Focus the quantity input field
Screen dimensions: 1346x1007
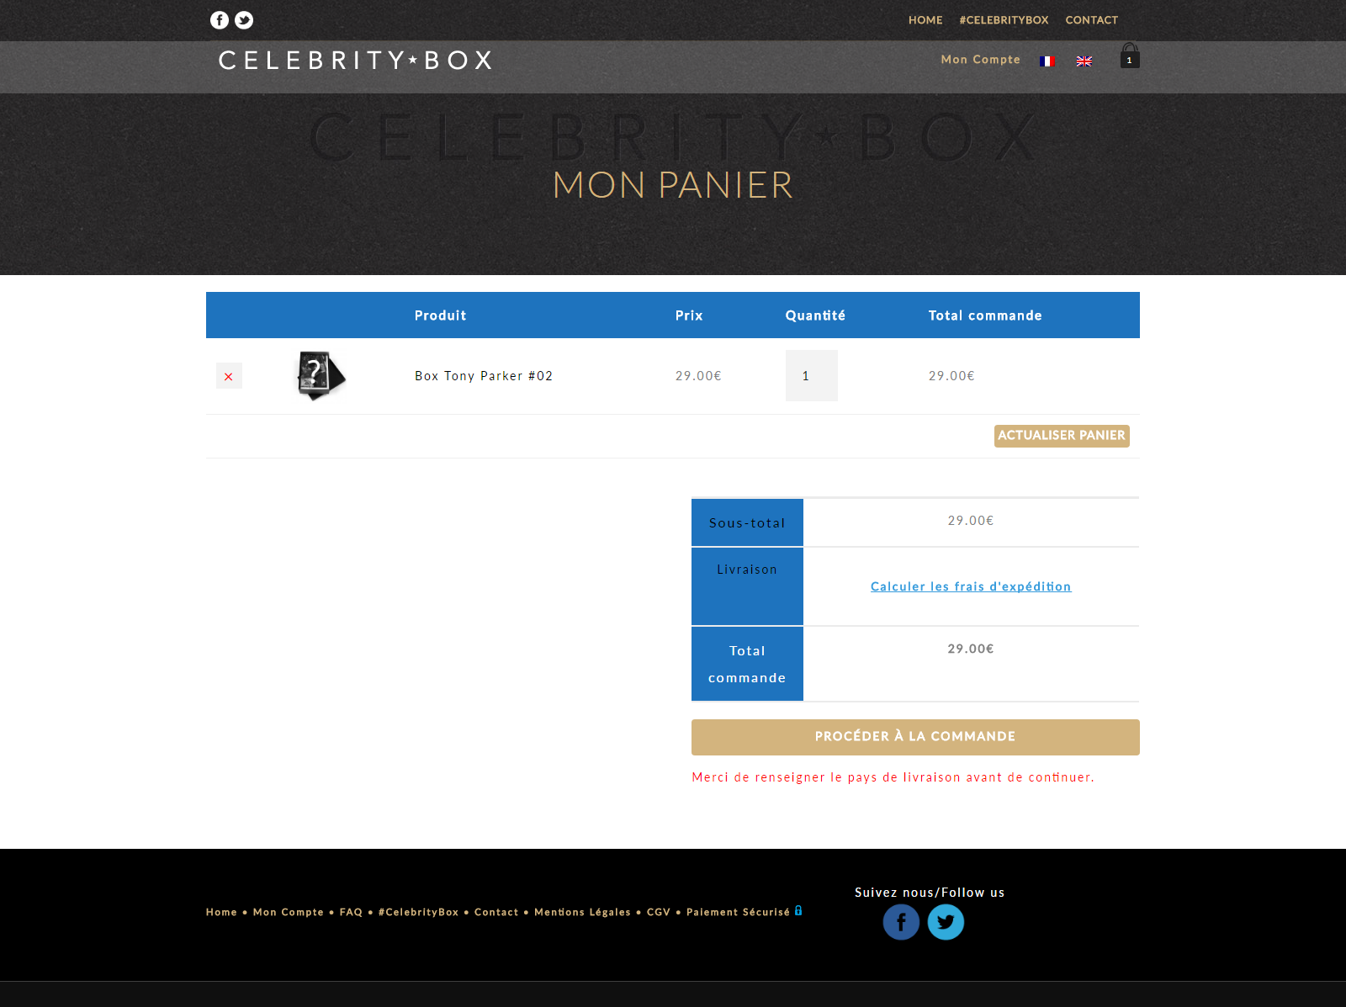pos(812,375)
